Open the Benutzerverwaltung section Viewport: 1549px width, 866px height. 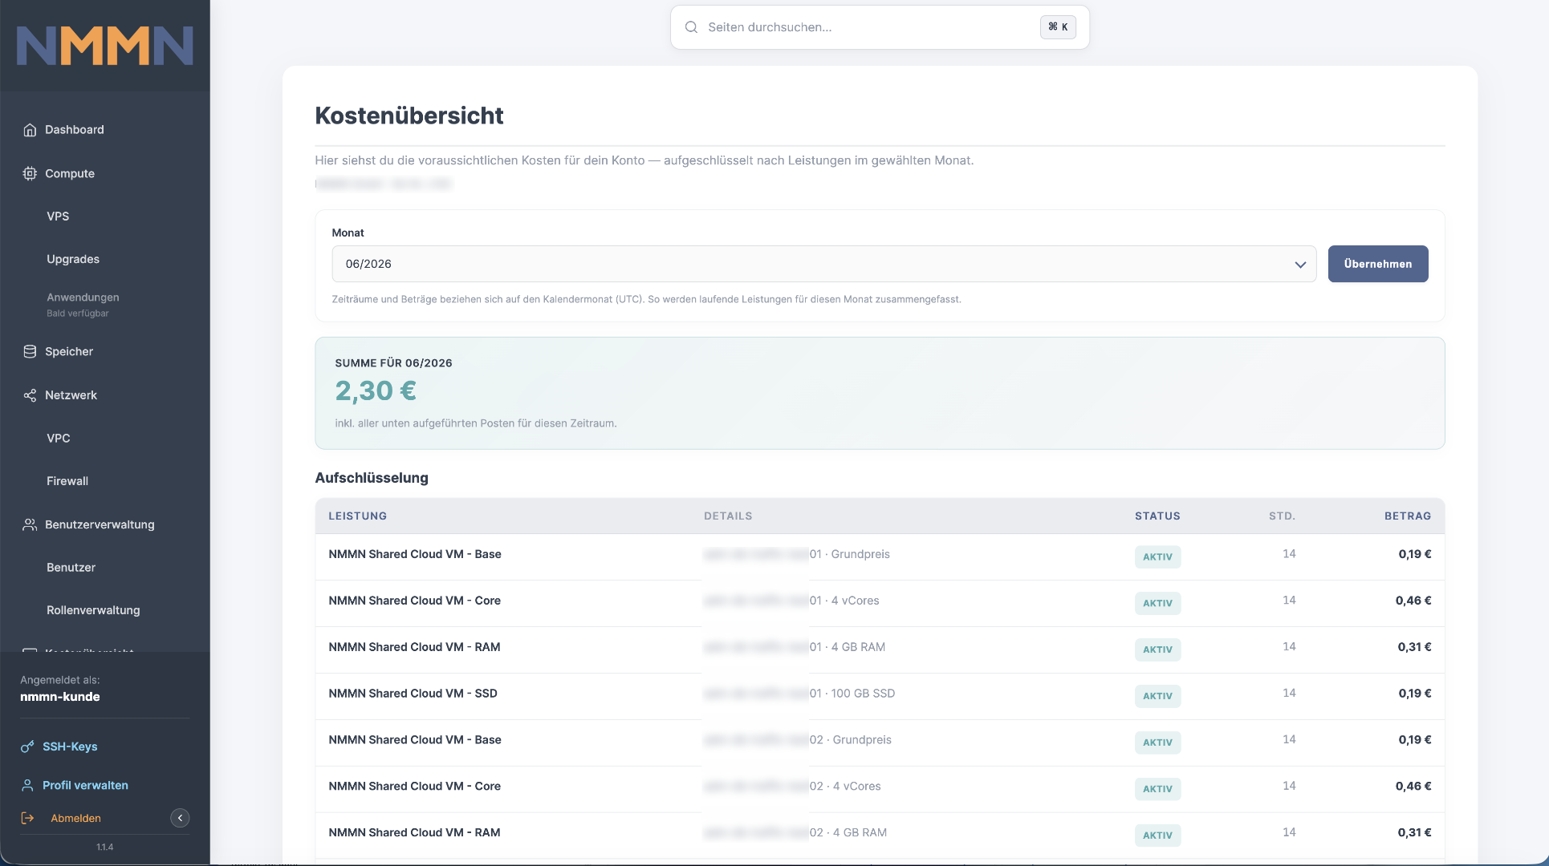point(100,524)
